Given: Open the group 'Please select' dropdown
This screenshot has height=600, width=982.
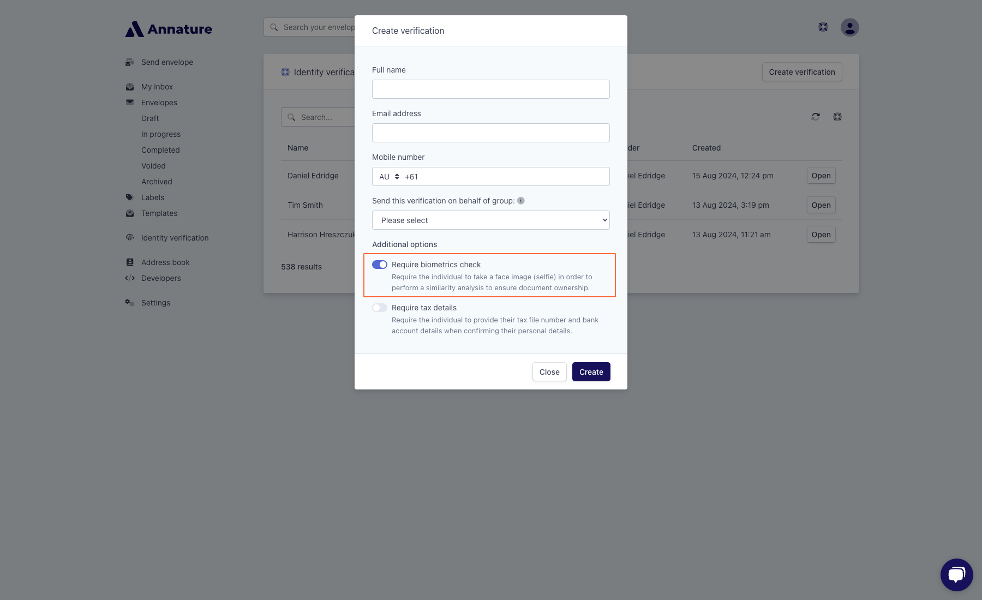Looking at the screenshot, I should (491, 220).
